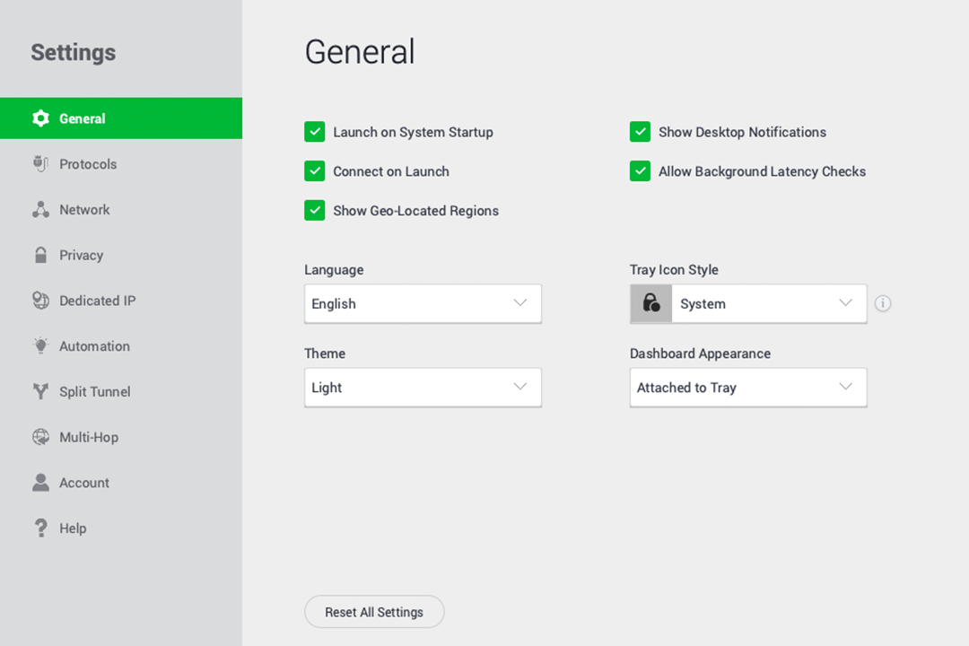969x646 pixels.
Task: Click the Account person icon
Action: point(40,483)
